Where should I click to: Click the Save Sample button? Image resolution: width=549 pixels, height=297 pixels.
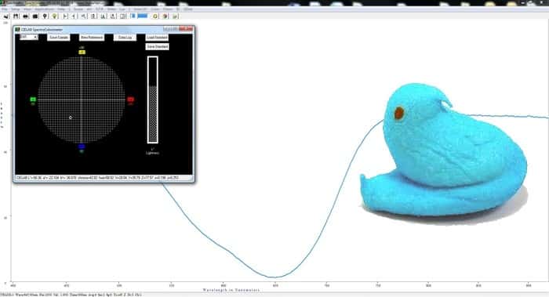coord(59,38)
